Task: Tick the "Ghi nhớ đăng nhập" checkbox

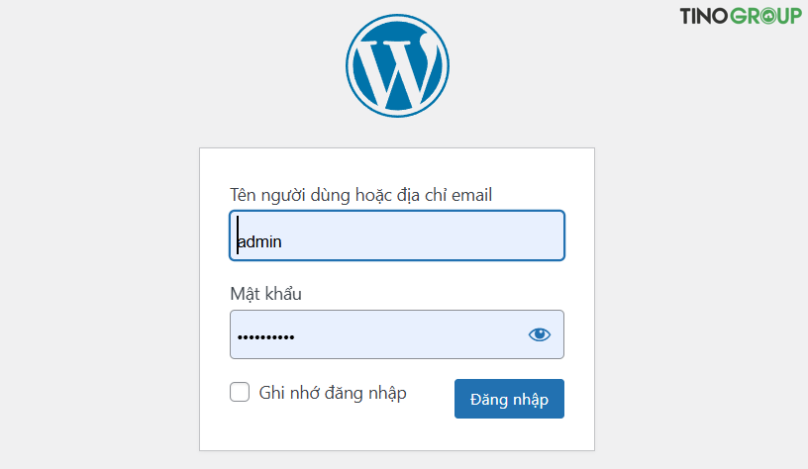Action: point(240,393)
